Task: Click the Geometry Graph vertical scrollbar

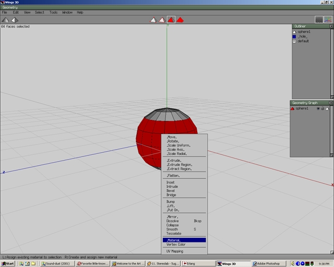Action: click(331, 129)
